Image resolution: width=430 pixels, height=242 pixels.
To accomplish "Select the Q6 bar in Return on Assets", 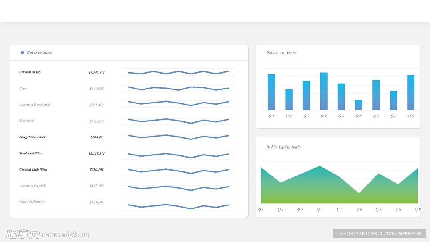I will click(359, 105).
